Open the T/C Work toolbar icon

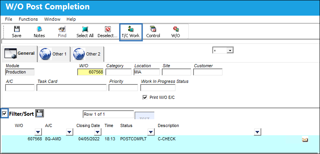tap(130, 32)
